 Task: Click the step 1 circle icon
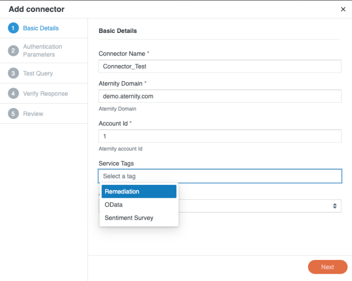click(x=13, y=28)
